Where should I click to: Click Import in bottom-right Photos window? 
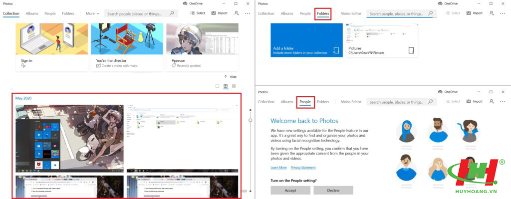click(475, 101)
